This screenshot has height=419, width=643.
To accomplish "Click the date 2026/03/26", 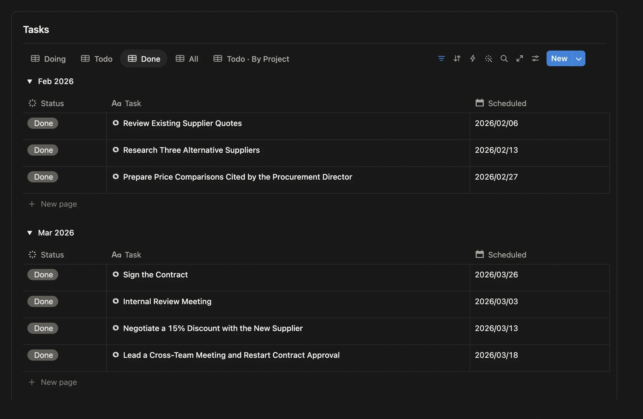I will click(496, 275).
